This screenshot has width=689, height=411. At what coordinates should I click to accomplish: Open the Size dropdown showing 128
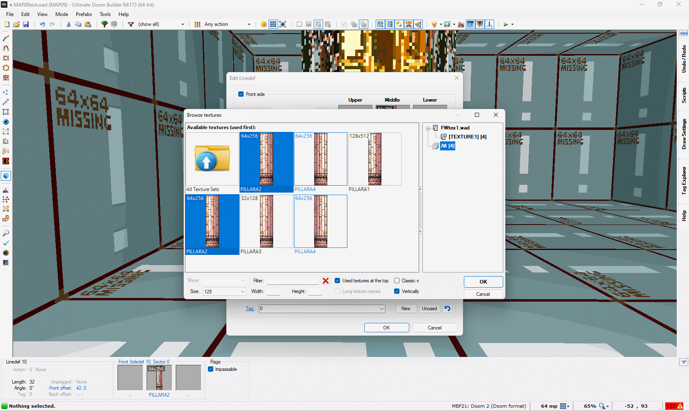pyautogui.click(x=224, y=292)
